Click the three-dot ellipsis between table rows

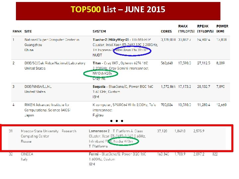pos(117,121)
